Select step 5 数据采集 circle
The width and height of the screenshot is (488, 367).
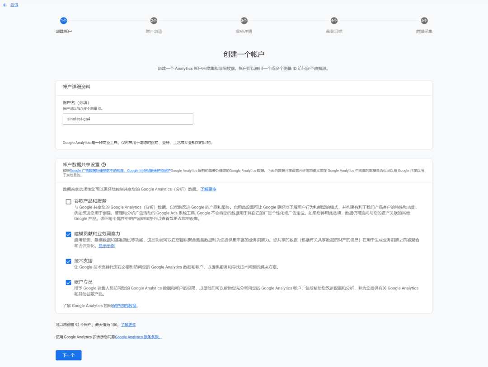[x=424, y=21]
